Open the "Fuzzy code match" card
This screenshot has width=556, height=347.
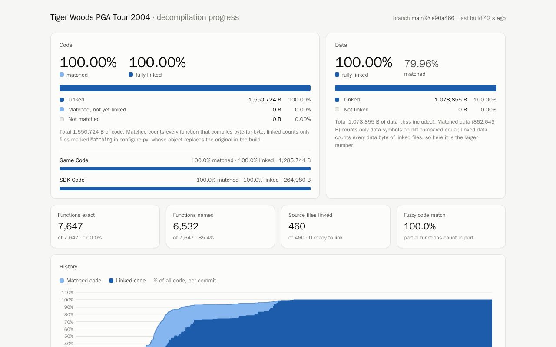(451, 226)
